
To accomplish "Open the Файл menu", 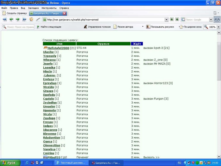I will pyautogui.click(x=4, y=8).
